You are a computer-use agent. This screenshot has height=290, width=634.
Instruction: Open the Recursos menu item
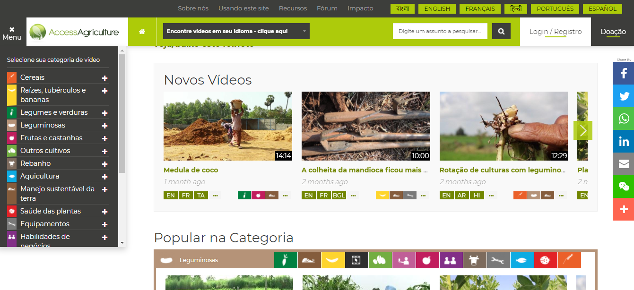tap(293, 9)
